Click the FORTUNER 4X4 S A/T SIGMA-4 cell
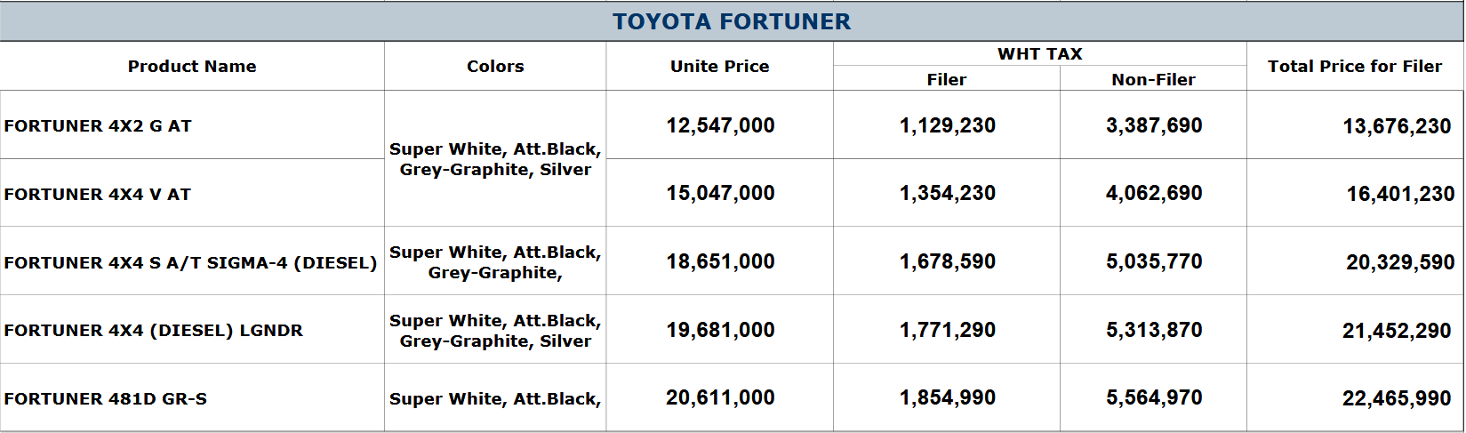Viewport: 1466px width, 433px height. (x=190, y=262)
